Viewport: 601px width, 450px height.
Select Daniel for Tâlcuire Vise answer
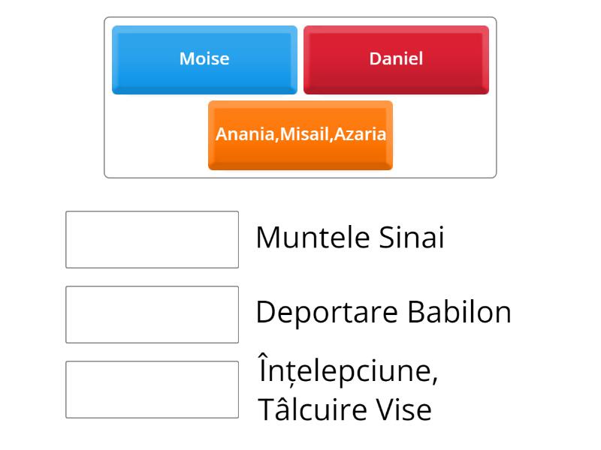396,59
